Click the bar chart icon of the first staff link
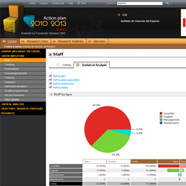The width and height of the screenshot is (186, 186). (x=50, y=76)
